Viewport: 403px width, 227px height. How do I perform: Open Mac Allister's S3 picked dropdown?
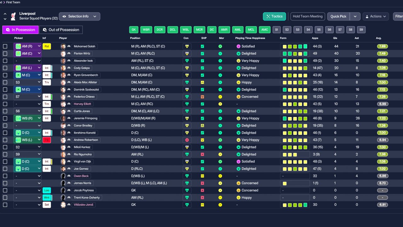pos(27,82)
